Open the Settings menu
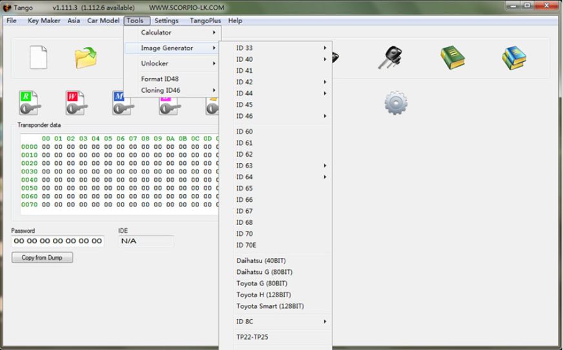 click(x=166, y=21)
